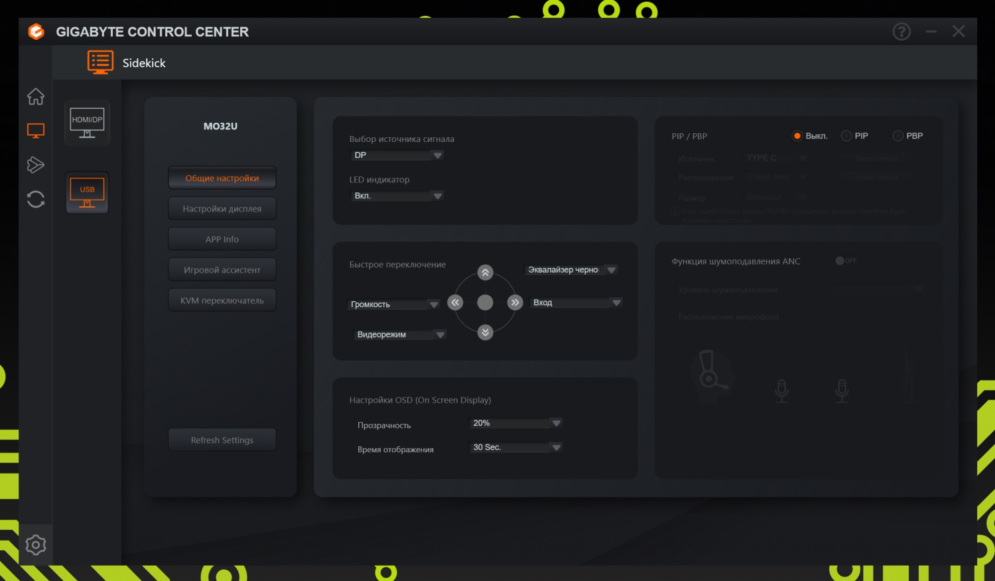Image resolution: width=995 pixels, height=581 pixels.
Task: Switch to Общие настройки tab
Action: [222, 178]
